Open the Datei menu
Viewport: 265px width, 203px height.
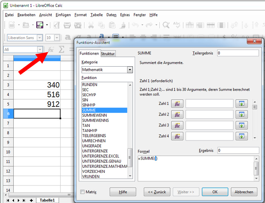click(x=9, y=15)
